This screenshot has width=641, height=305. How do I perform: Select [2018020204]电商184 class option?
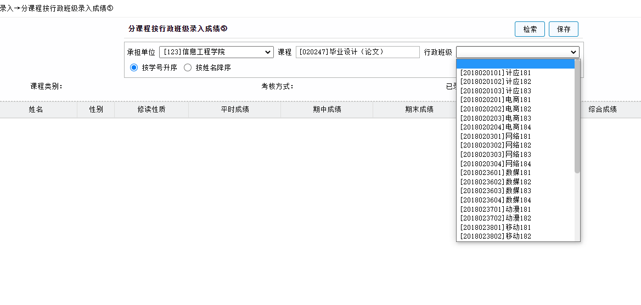point(496,127)
